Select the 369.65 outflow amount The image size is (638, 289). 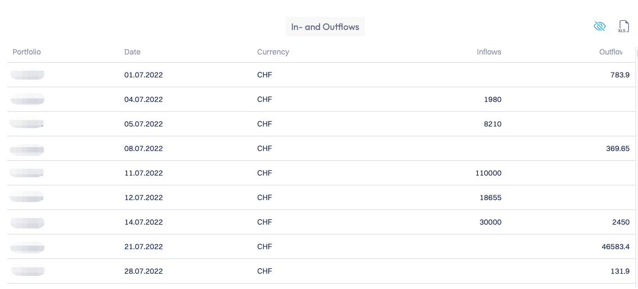point(618,148)
